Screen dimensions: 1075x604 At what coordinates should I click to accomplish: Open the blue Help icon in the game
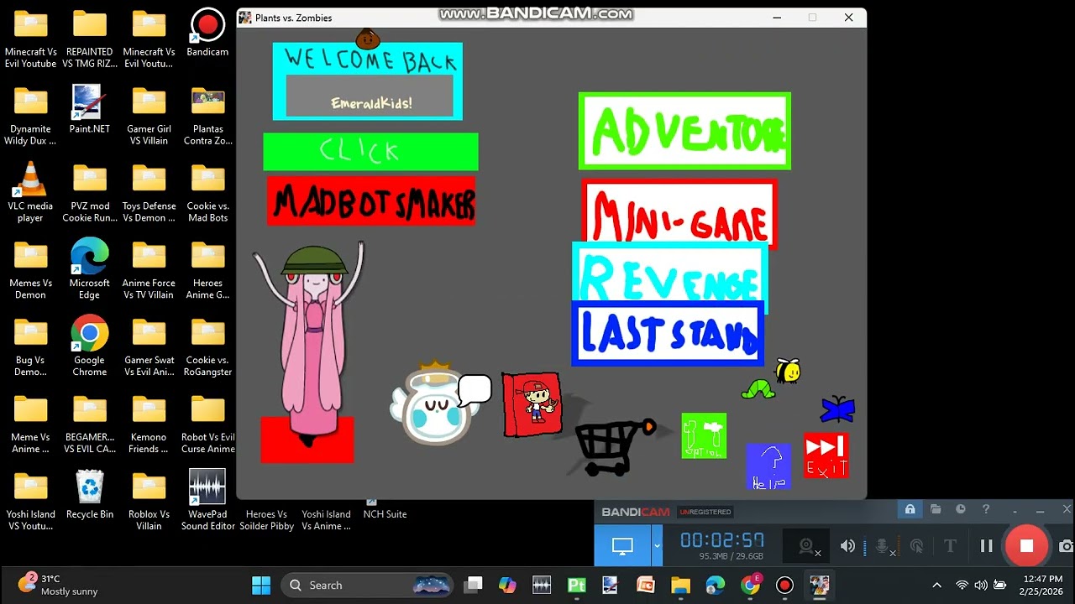(x=768, y=466)
